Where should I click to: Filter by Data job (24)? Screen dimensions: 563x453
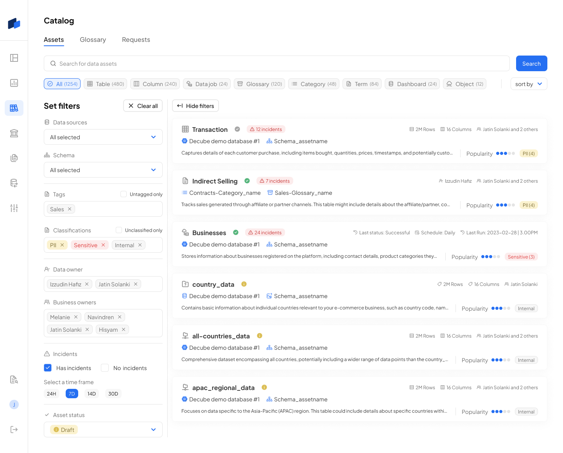pyautogui.click(x=207, y=84)
